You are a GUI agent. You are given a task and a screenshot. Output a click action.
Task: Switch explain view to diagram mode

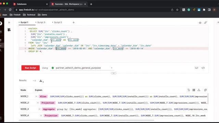click(x=199, y=90)
